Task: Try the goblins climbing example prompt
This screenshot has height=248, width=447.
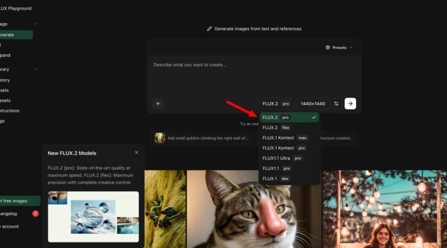Action: (202, 138)
